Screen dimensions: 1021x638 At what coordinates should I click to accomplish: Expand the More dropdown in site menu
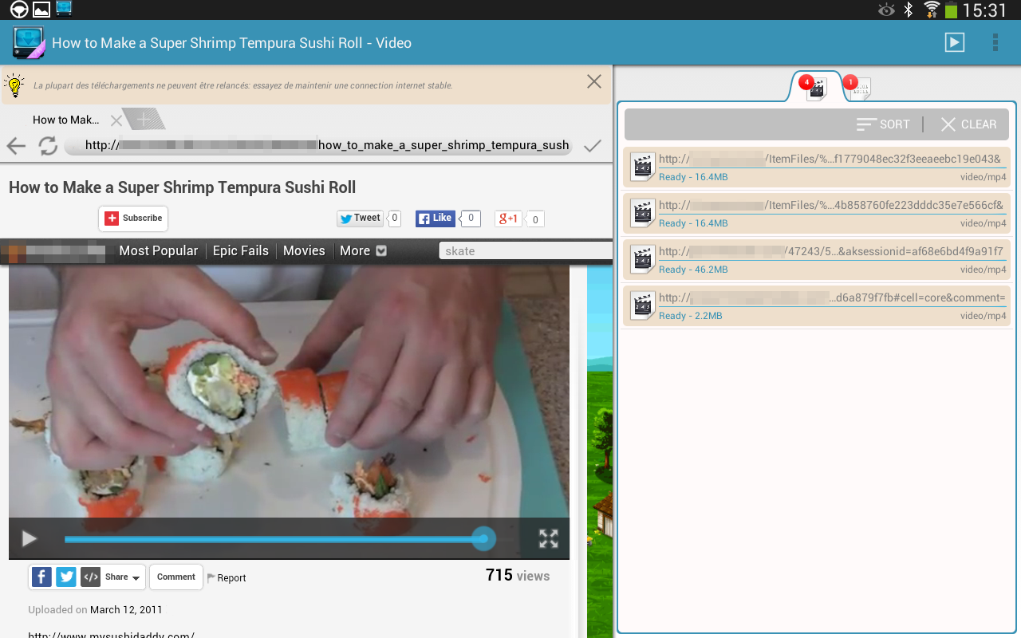(x=363, y=250)
